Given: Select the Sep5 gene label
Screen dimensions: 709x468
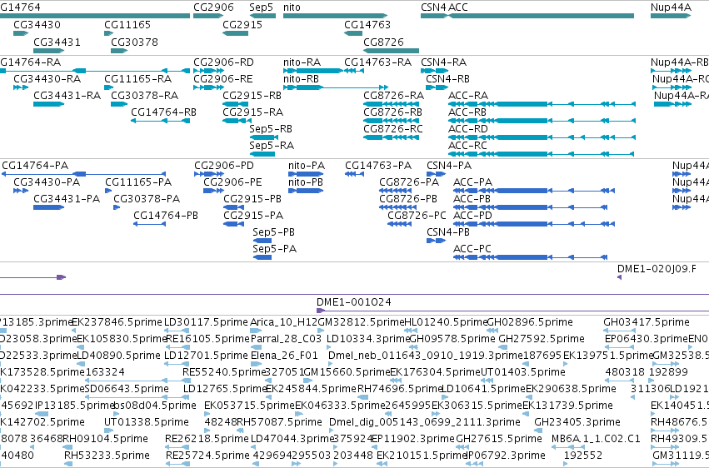Looking at the screenshot, I should [262, 7].
